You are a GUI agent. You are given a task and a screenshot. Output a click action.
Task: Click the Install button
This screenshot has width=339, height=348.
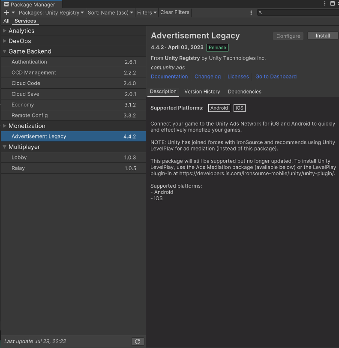pyautogui.click(x=323, y=36)
